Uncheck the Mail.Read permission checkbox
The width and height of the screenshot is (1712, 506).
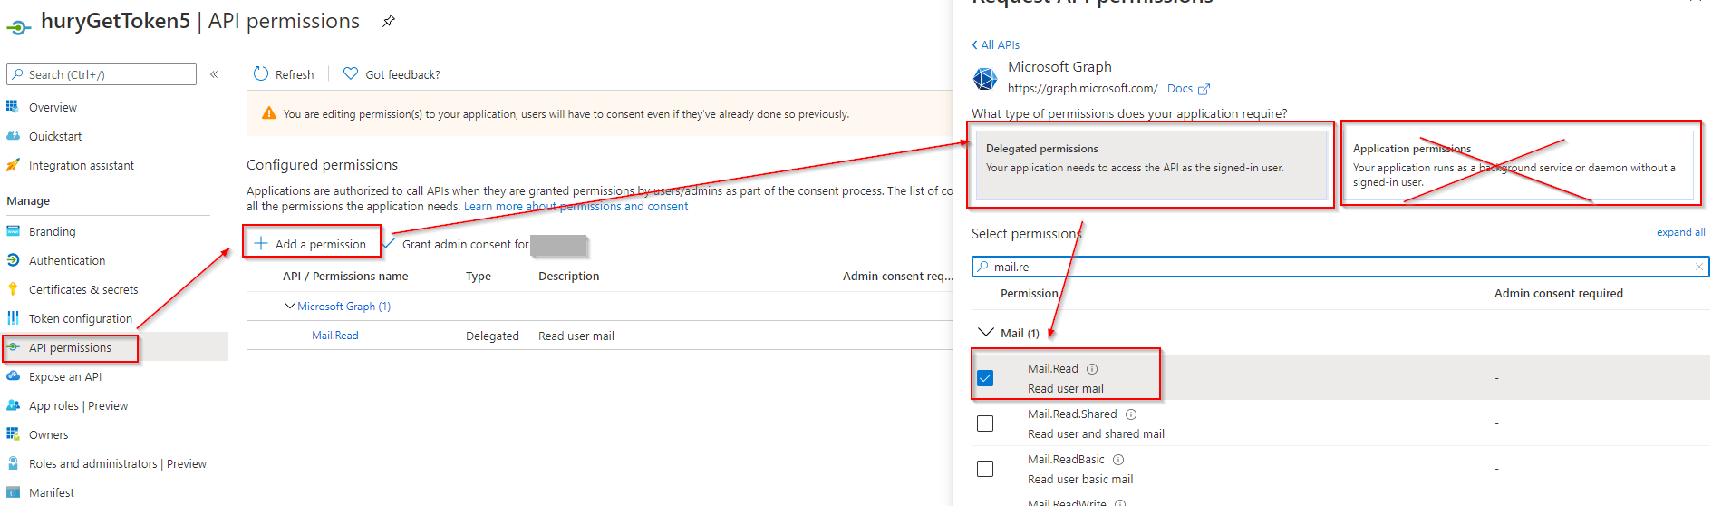point(985,378)
